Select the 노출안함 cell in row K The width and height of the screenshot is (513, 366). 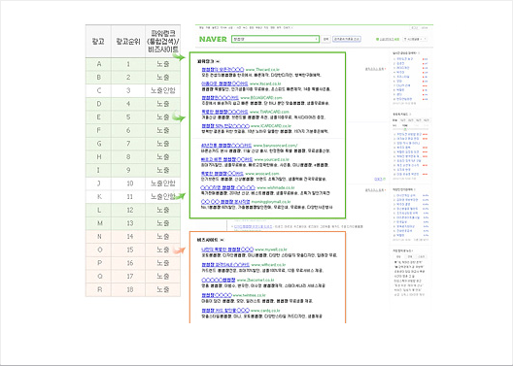point(163,197)
